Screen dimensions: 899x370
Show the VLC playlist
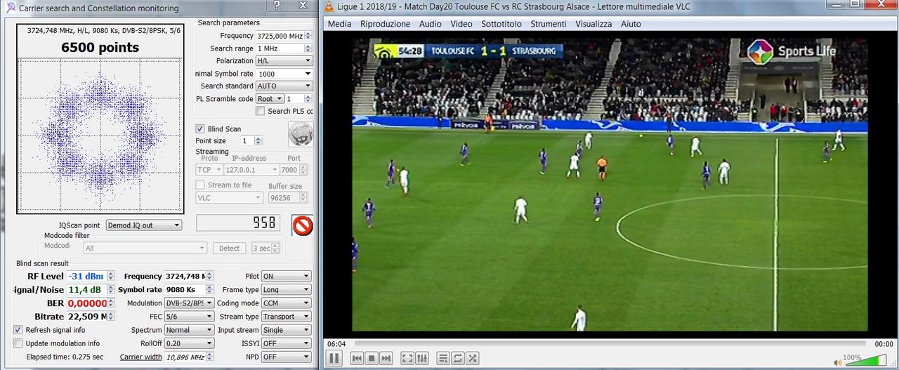(443, 358)
